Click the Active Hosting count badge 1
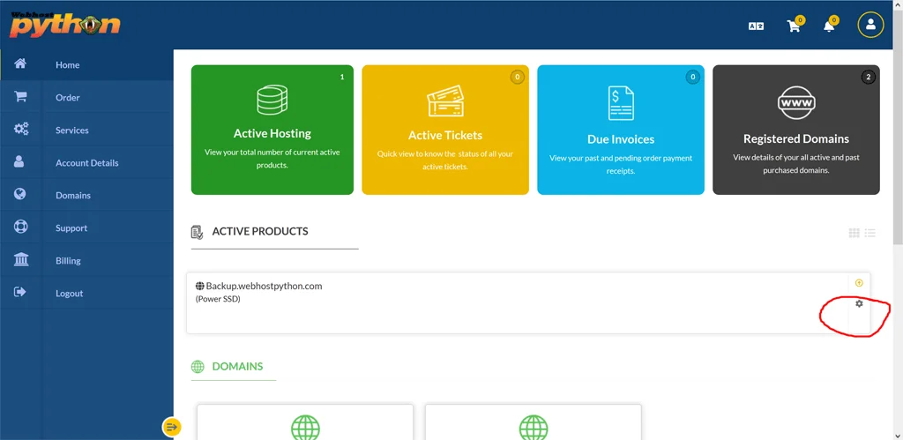This screenshot has width=903, height=440. (342, 77)
